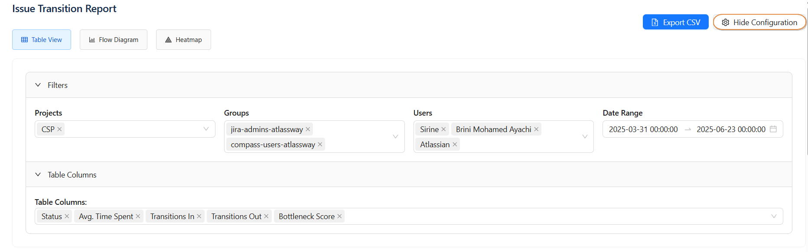The width and height of the screenshot is (808, 252).
Task: Open the Table Columns dropdown arrow
Action: pyautogui.click(x=774, y=216)
